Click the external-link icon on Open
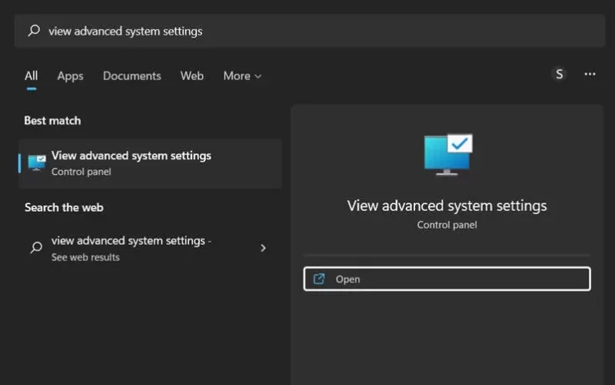 (x=319, y=279)
